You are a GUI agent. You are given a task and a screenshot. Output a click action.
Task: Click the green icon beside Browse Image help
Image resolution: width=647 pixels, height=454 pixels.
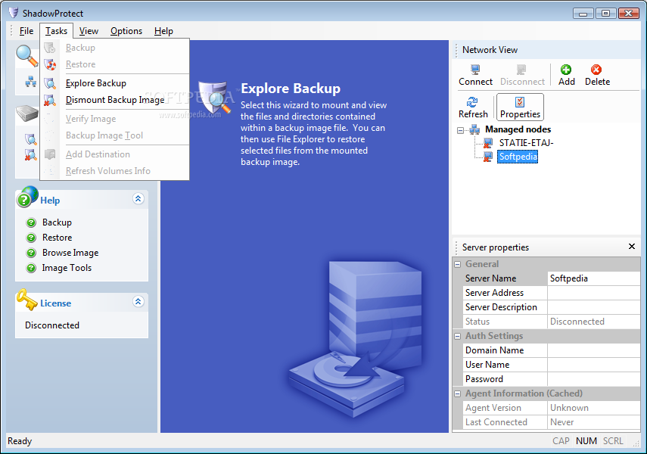click(x=31, y=253)
